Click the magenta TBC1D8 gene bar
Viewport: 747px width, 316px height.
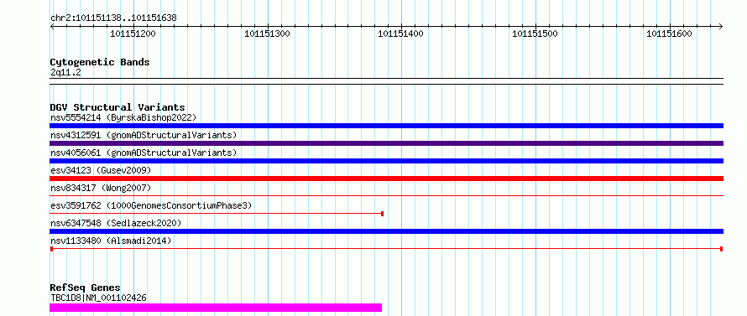[x=216, y=308]
